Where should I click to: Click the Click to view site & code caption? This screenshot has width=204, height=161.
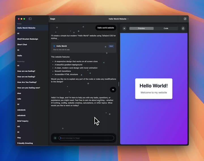61,50
